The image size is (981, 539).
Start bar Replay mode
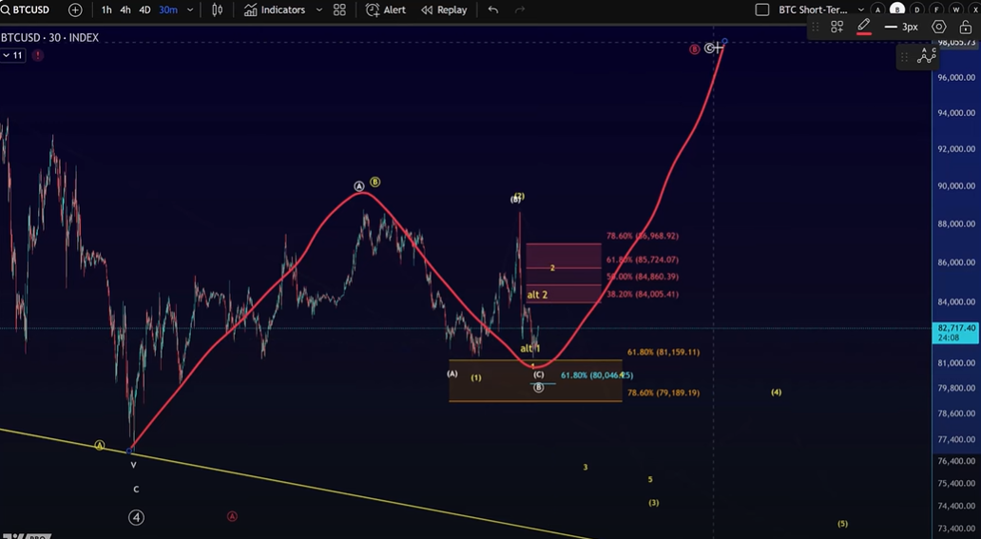(x=444, y=10)
